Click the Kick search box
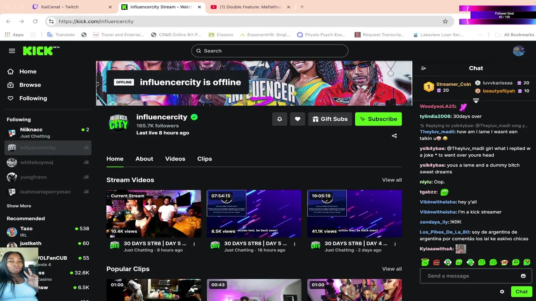536x301 pixels. point(270,51)
